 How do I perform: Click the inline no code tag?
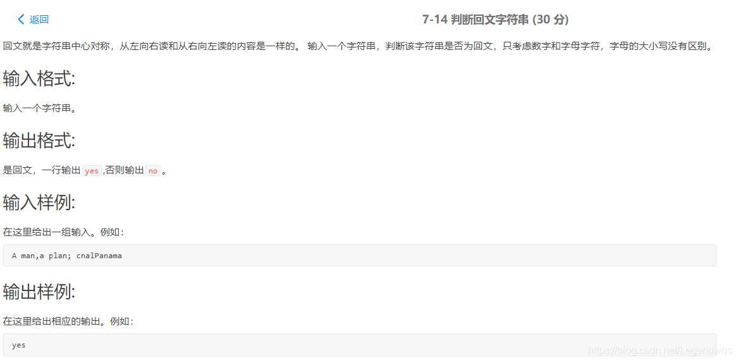click(x=153, y=171)
